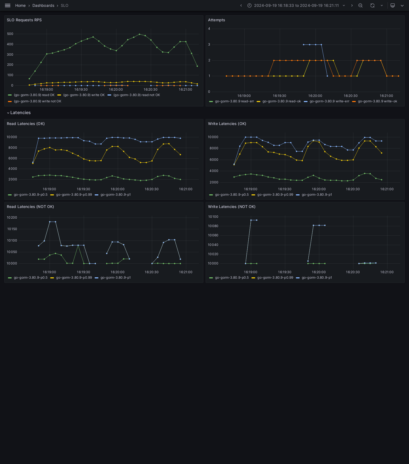The image size is (409, 464).
Task: Open Read Latencies (NOT OK) panel title
Action: coord(30,207)
